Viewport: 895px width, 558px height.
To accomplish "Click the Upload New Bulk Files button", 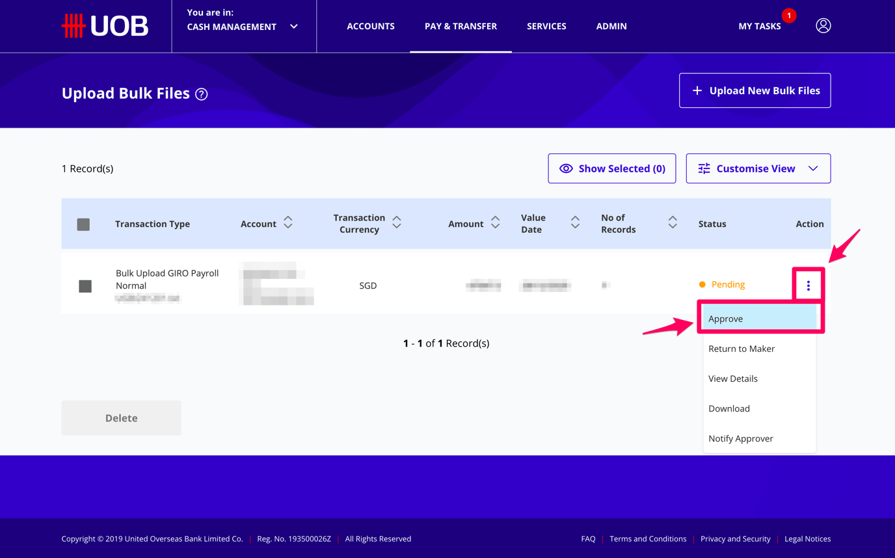I will [x=755, y=90].
